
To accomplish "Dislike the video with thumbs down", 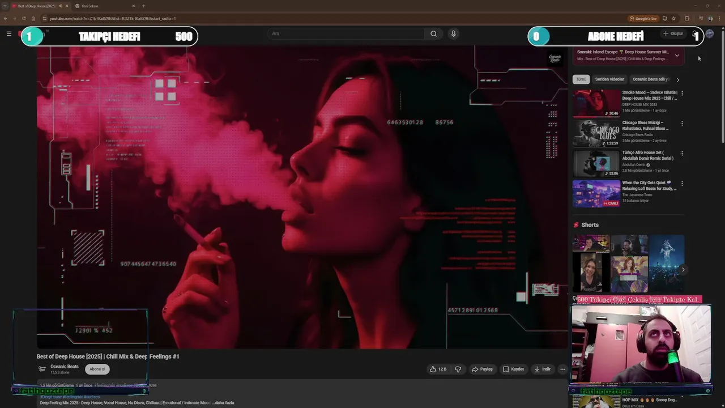I will coord(458,369).
